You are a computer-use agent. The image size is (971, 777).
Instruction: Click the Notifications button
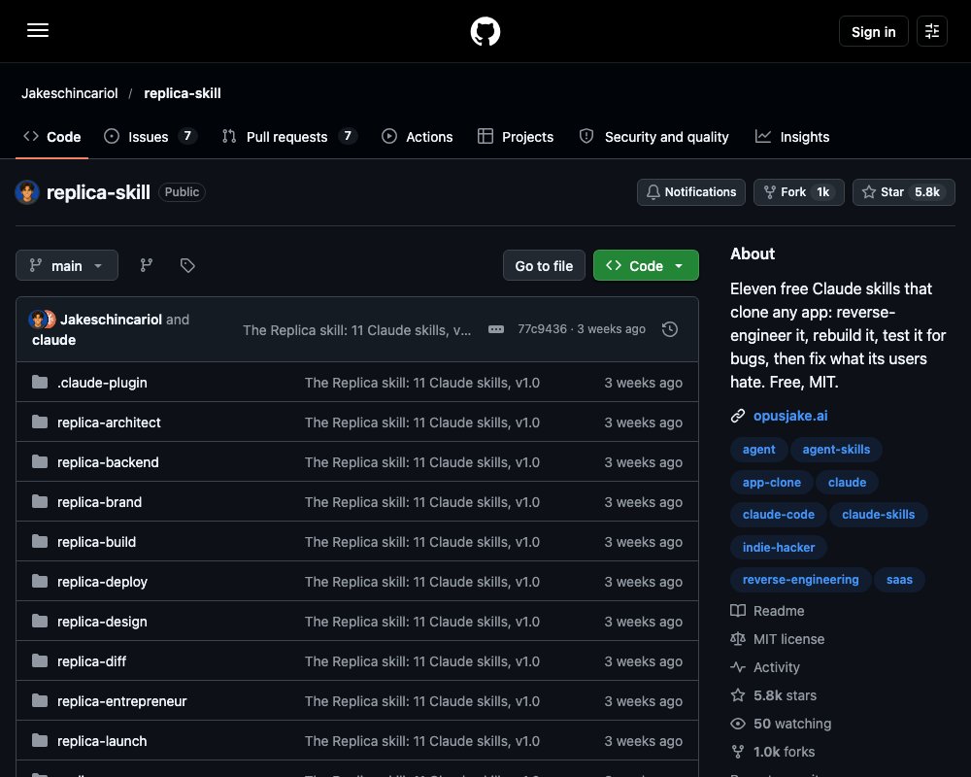(x=691, y=192)
